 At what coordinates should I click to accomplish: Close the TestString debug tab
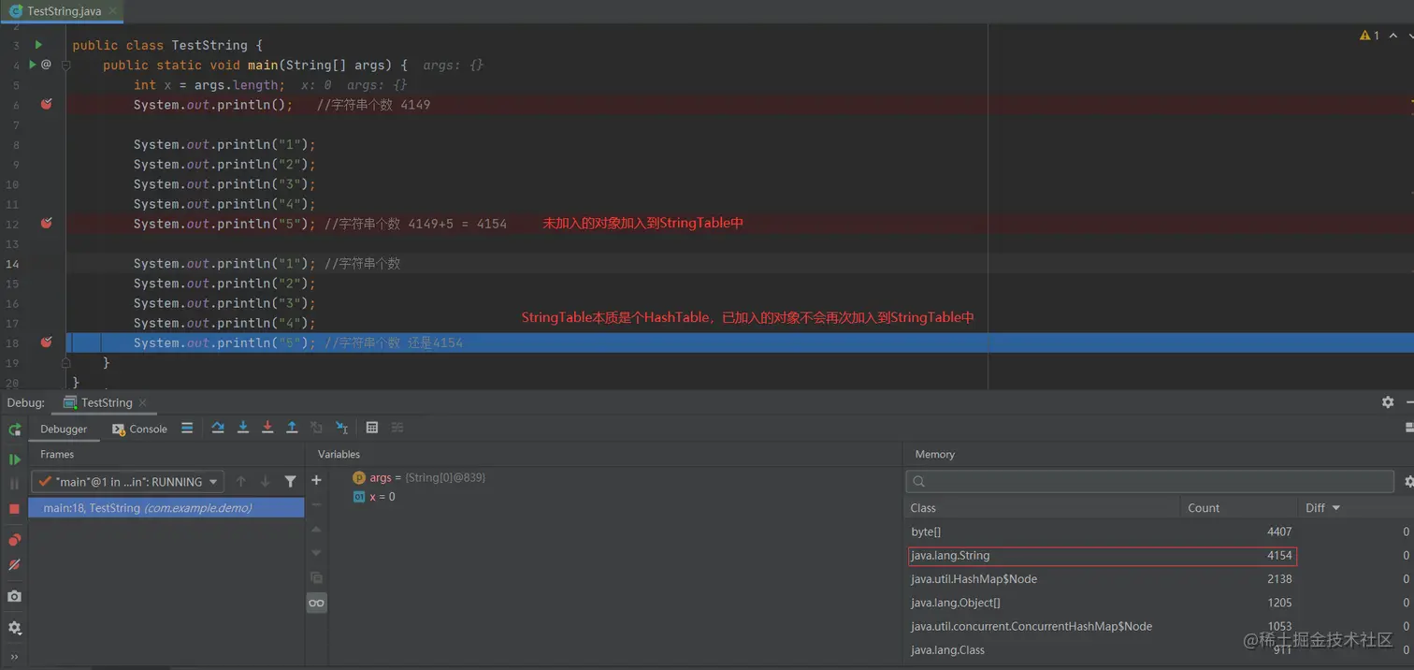143,402
